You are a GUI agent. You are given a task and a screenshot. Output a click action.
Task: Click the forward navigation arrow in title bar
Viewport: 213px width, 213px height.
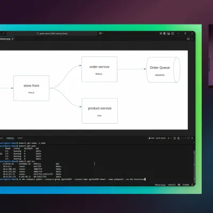coord(3,34)
